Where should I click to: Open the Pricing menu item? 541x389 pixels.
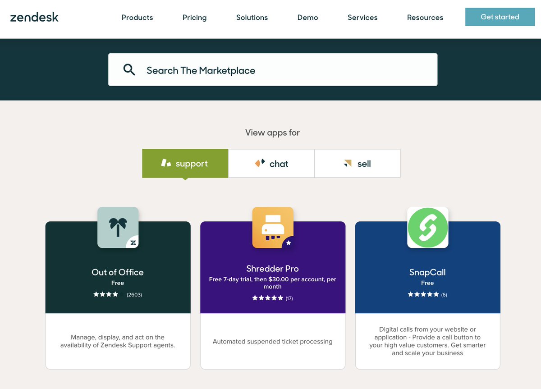pos(195,18)
